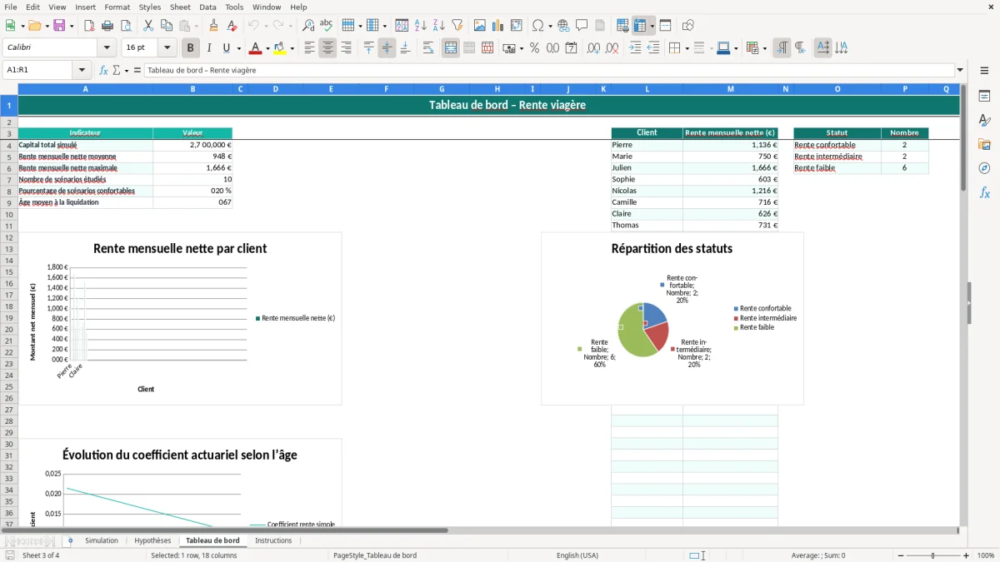The width and height of the screenshot is (1000, 562).
Task: Apply the yellow background color swatch
Action: click(x=279, y=48)
